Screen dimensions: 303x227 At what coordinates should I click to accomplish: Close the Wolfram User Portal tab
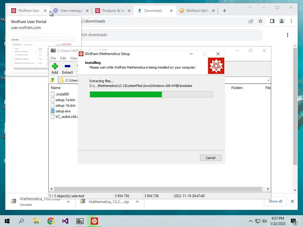pyautogui.click(x=45, y=11)
